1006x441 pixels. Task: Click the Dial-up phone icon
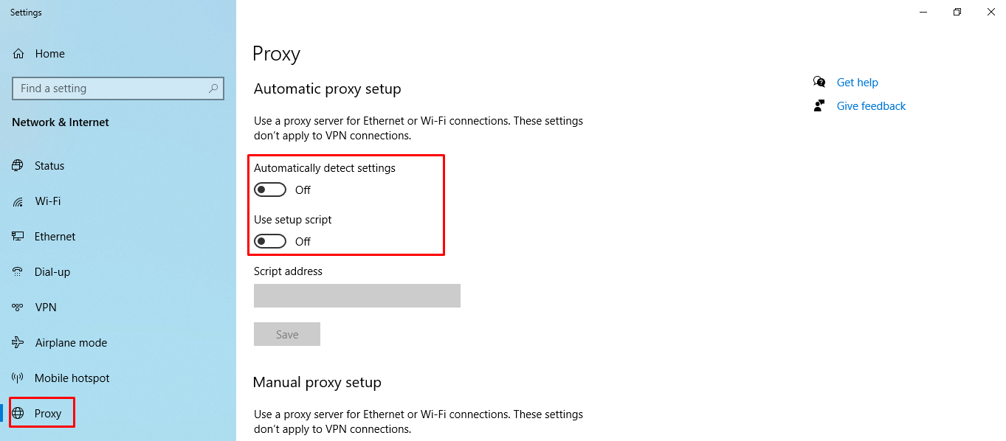[x=18, y=272]
